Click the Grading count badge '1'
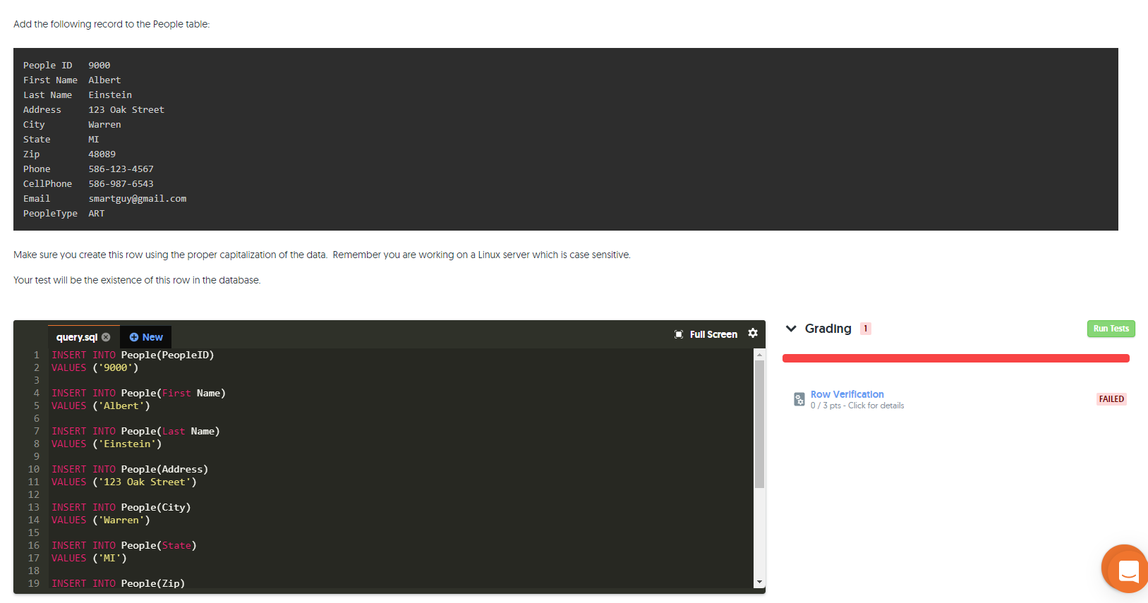 [866, 329]
